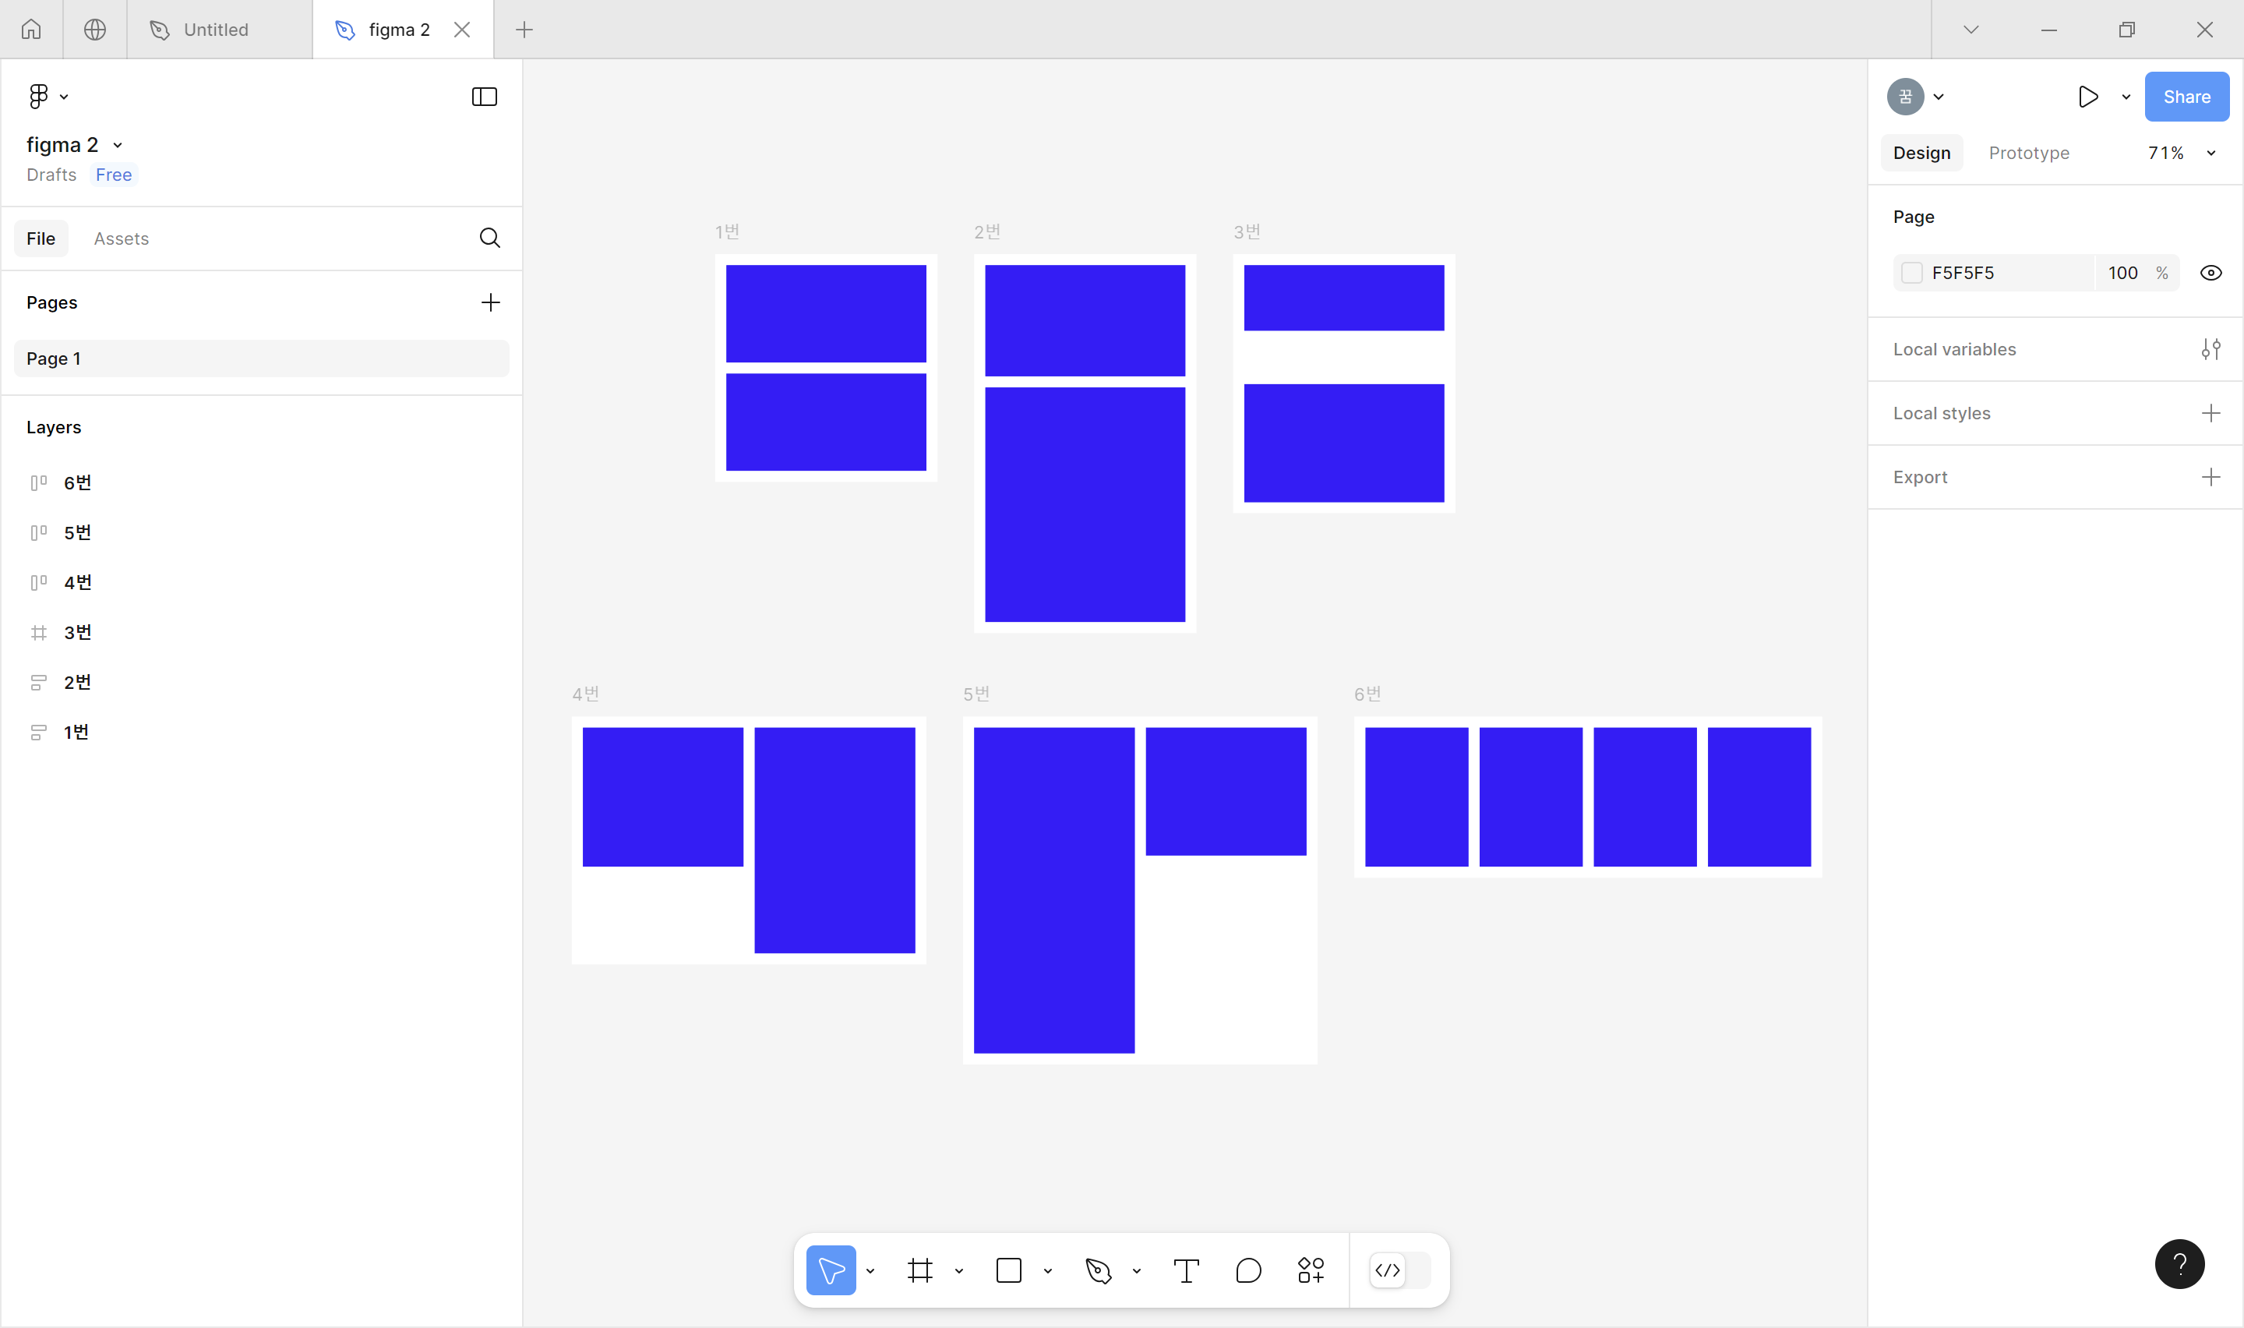Toggle page background visibility eye
Image resolution: width=2244 pixels, height=1328 pixels.
(2210, 273)
